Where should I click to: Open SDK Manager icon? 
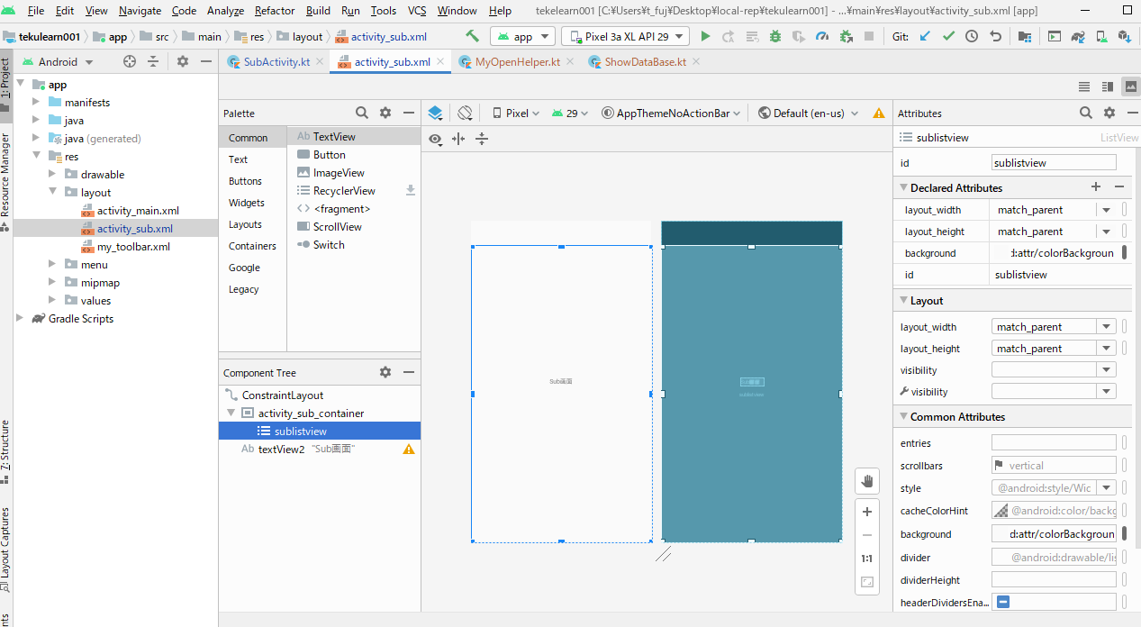pos(1124,37)
